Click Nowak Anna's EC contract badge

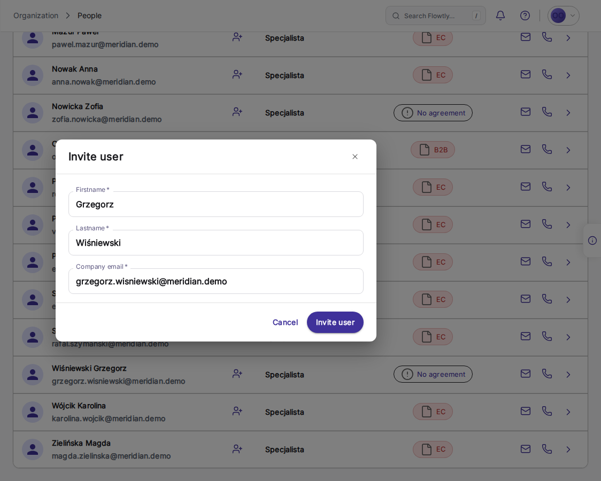(433, 75)
